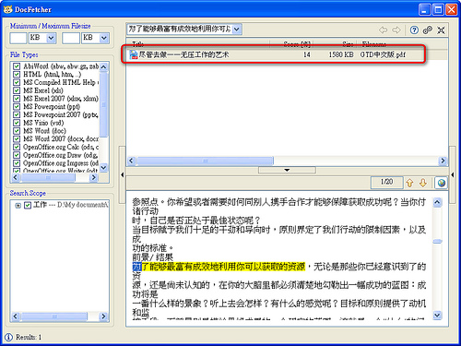Sort results by Score column

291,44
